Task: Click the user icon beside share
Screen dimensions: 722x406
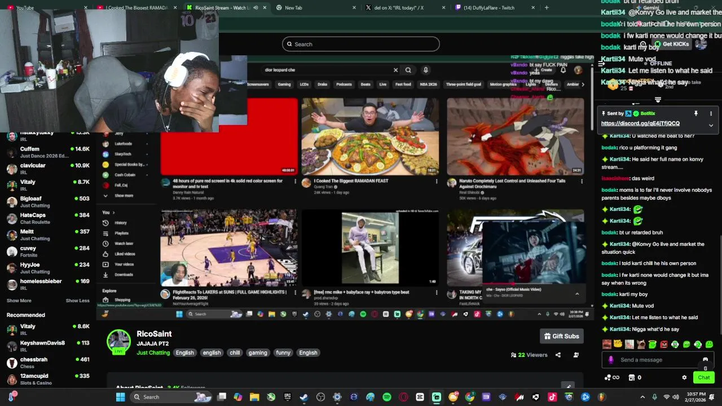Action: click(x=576, y=355)
